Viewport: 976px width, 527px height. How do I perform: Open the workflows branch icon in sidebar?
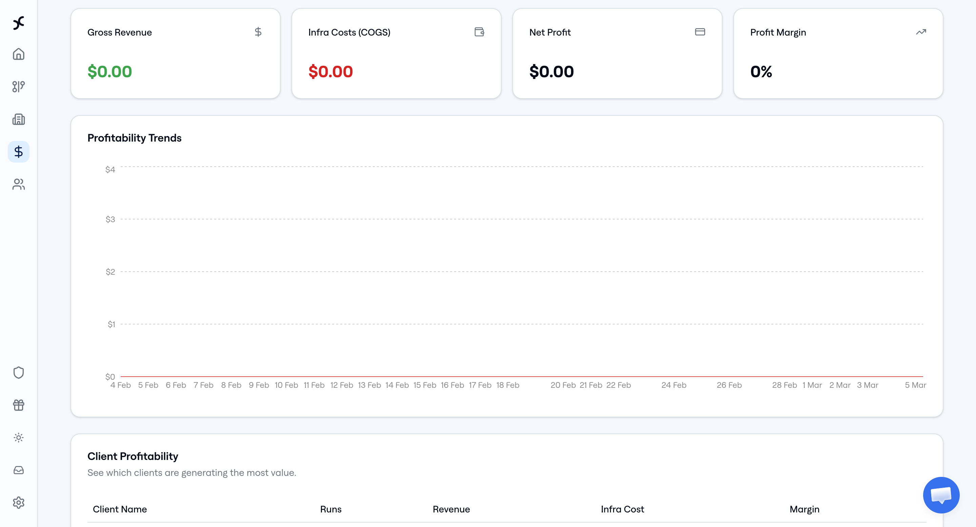[x=18, y=87]
